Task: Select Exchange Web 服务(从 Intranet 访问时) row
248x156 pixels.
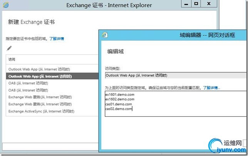Action: coord(52,104)
